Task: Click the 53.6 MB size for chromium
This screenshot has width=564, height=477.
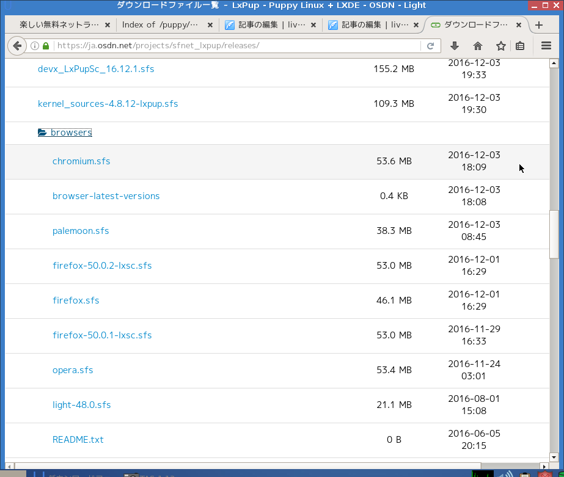Action: tap(394, 161)
